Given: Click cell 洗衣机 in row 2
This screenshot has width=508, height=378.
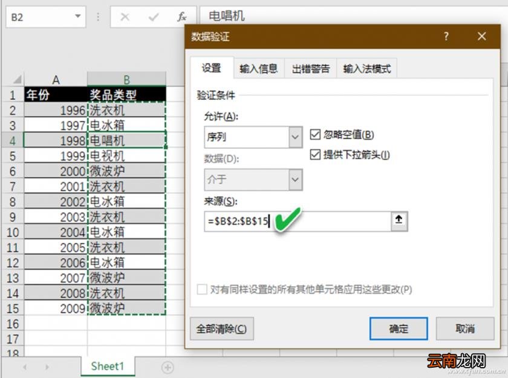Looking at the screenshot, I should click(x=126, y=110).
